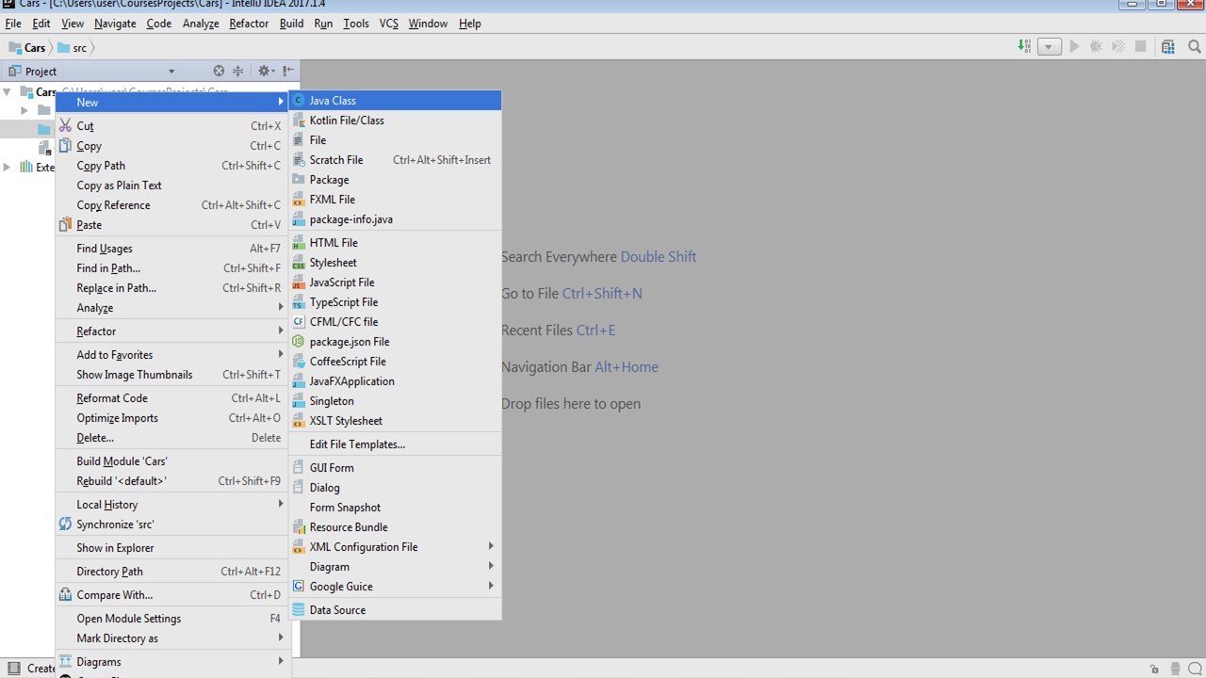Click the Collapse All icon in Project panel
1206x678 pixels.
tap(238, 71)
